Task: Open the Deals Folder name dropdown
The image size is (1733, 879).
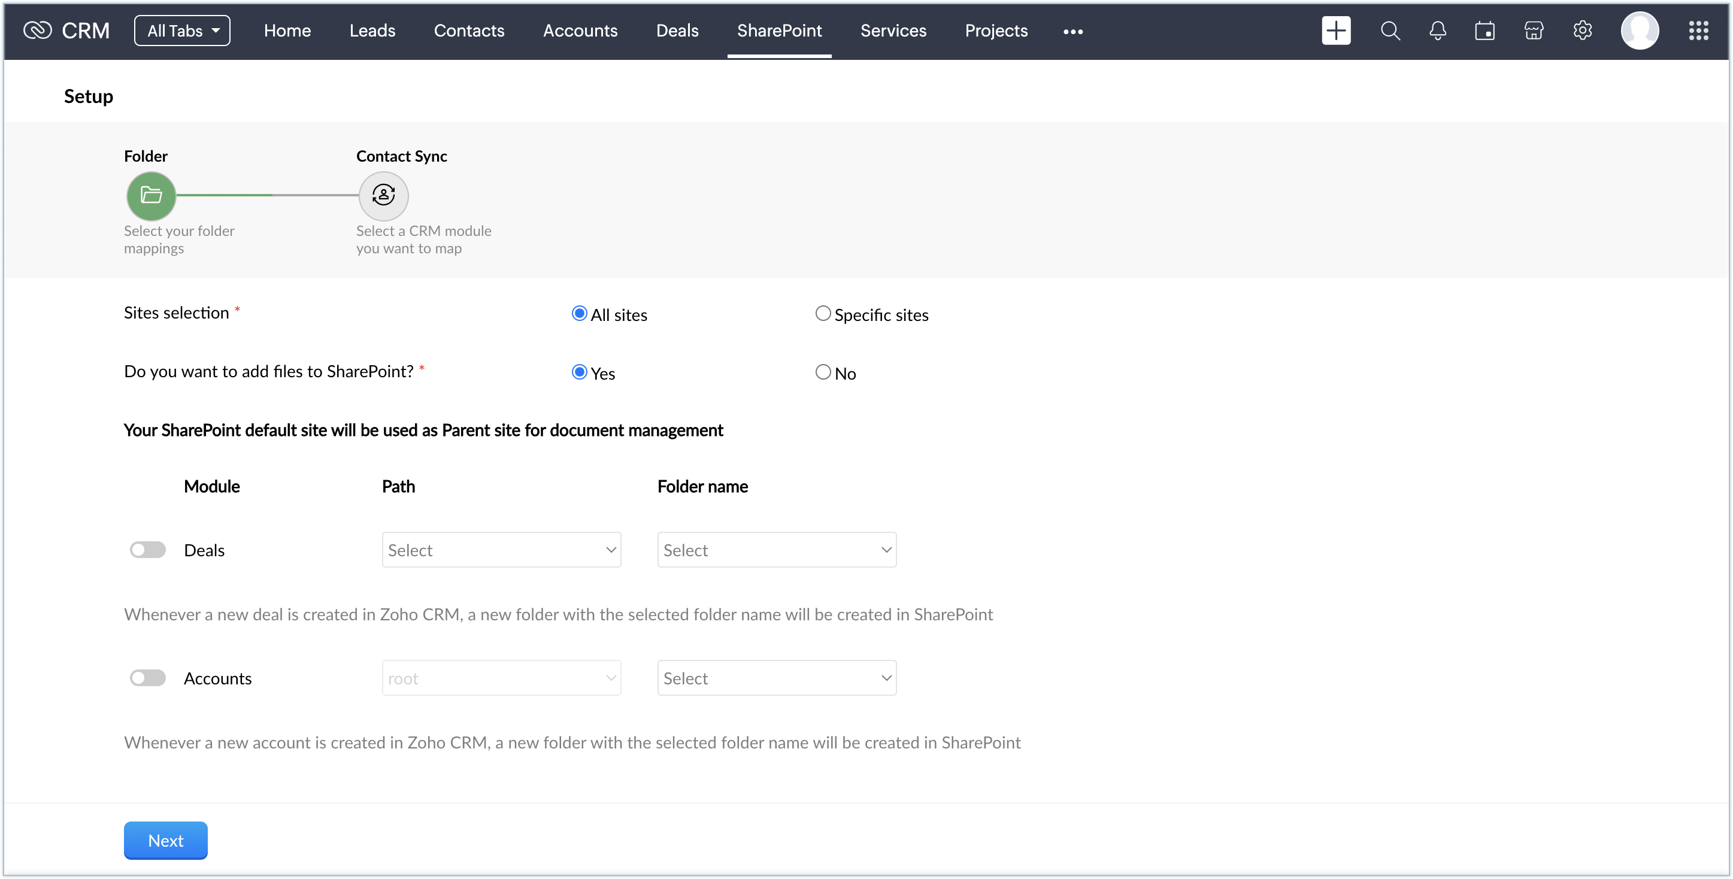Action: click(x=776, y=550)
